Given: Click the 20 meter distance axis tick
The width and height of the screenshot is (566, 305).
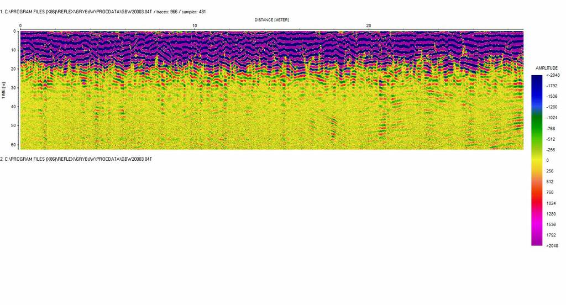Looking at the screenshot, I should tap(369, 26).
